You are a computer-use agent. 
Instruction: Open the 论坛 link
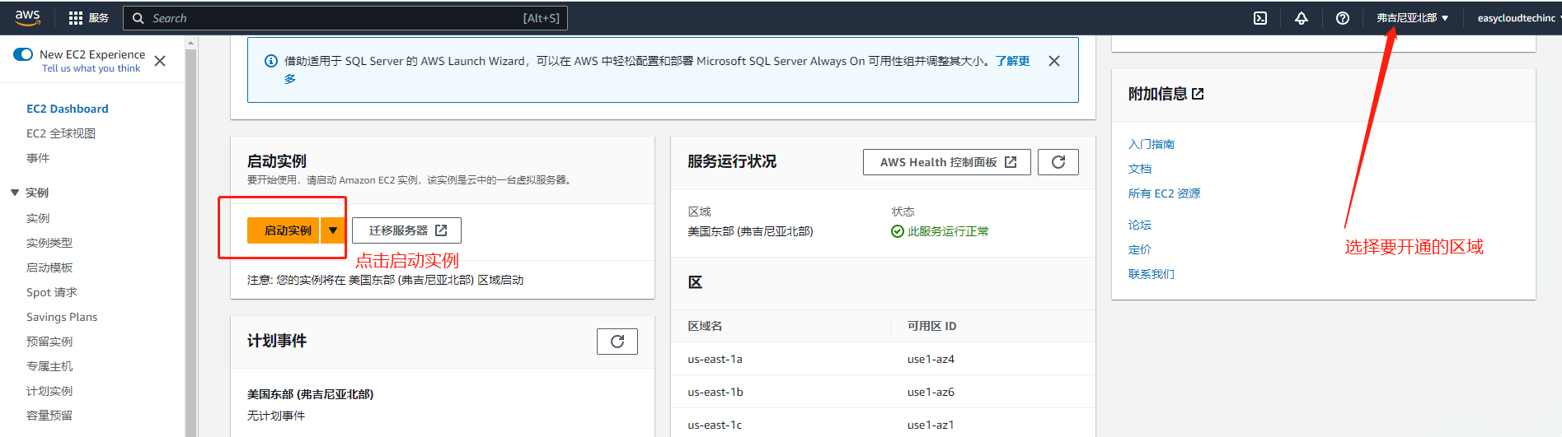pyautogui.click(x=1140, y=225)
